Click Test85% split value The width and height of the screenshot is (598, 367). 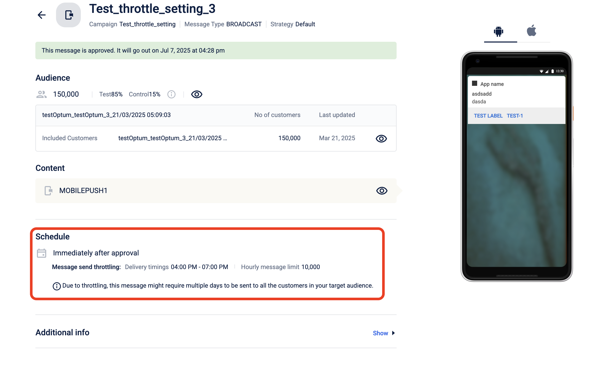(111, 94)
